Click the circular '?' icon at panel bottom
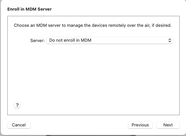Image resolution: width=186 pixels, height=136 pixels. (17, 105)
